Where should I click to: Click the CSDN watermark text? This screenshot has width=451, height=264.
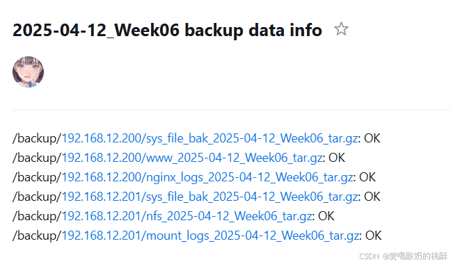point(404,256)
